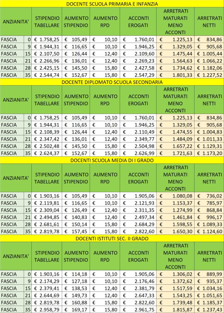Image resolution: width=224 pixels, height=313 pixels.
Task: Click the cell with value 1.758,25 in the primaria table
Action: click(47, 39)
